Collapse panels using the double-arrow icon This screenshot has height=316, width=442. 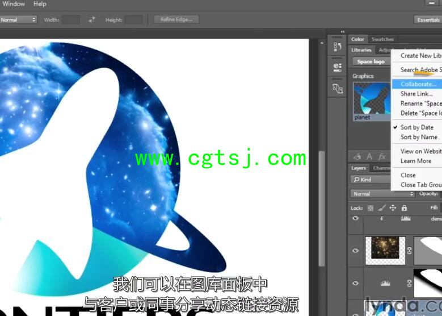[x=343, y=32]
